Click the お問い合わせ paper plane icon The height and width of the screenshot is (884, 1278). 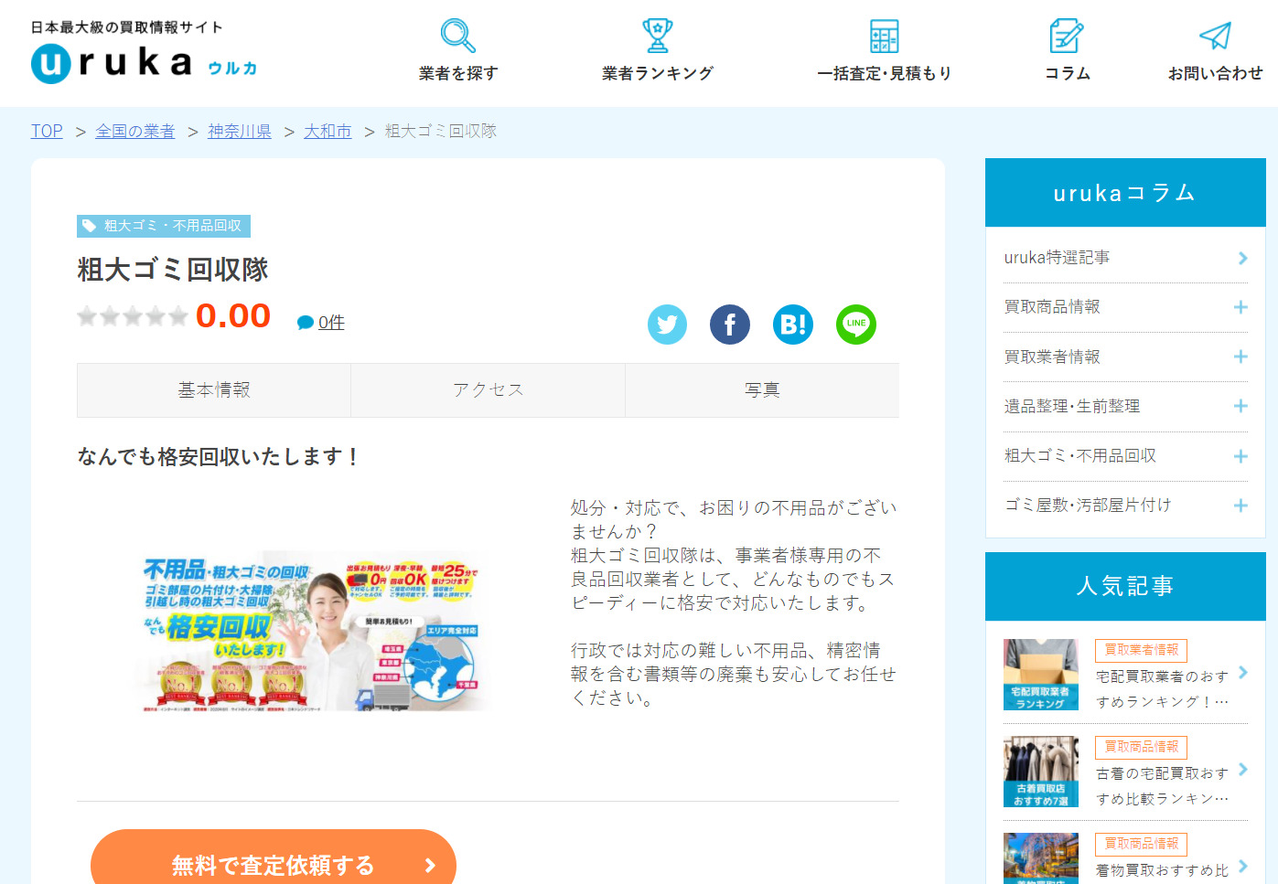tap(1215, 36)
